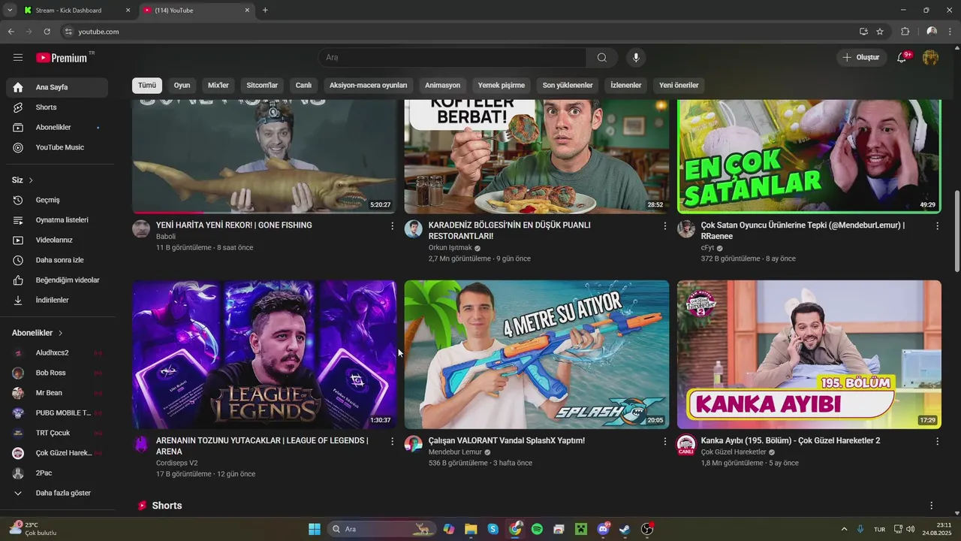Expand Daha fazla göster subscriptions

point(57,493)
